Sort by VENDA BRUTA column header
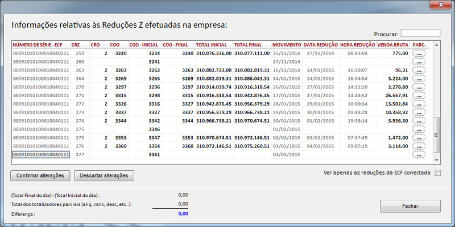Viewport: 455px width, 227px height. 392,44
